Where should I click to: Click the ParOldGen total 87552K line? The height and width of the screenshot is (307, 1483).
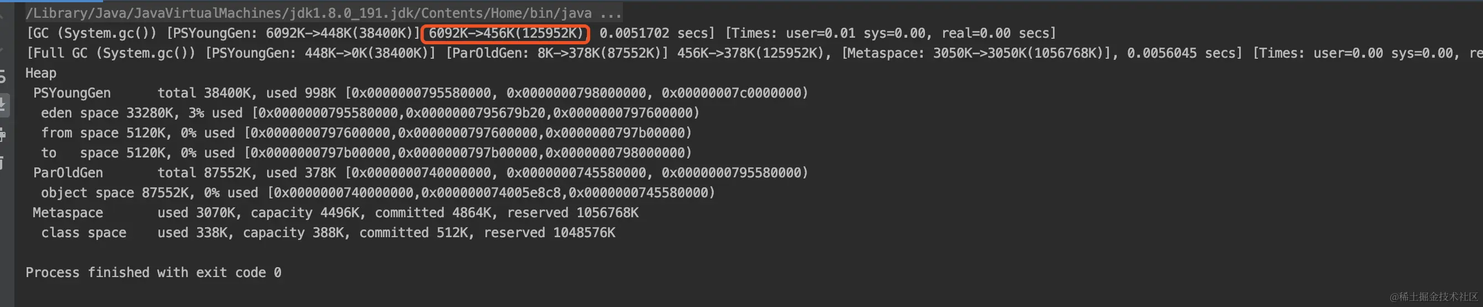pos(420,173)
